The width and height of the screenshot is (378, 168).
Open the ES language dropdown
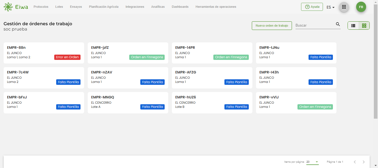coord(330,7)
